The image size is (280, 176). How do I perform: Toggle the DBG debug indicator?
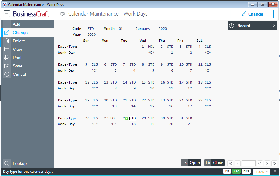pyautogui.click(x=246, y=171)
